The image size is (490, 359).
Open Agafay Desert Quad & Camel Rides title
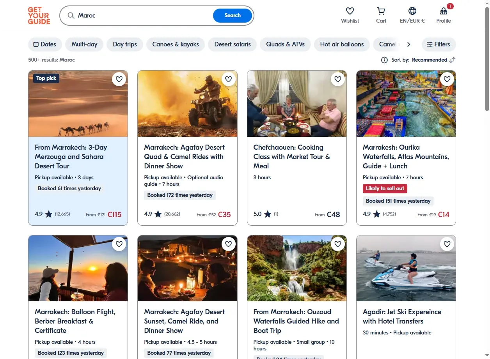coord(184,157)
